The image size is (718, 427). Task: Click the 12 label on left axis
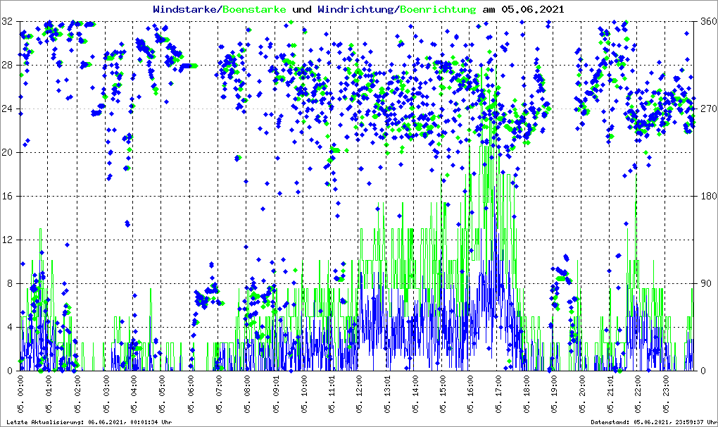coord(7,240)
